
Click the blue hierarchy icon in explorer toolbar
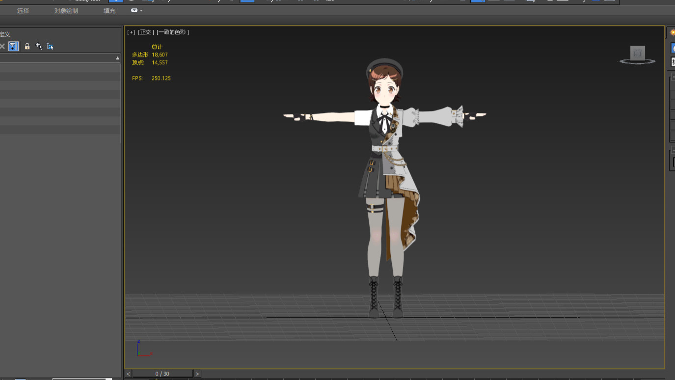(x=50, y=46)
